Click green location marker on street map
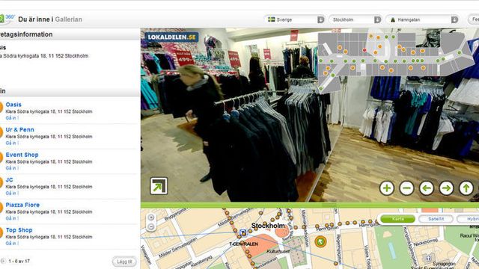Image resolution: width=479 pixels, height=269 pixels. coord(320,241)
